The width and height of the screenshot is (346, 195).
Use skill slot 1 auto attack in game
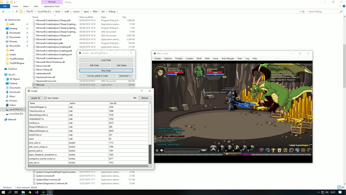click(x=213, y=148)
